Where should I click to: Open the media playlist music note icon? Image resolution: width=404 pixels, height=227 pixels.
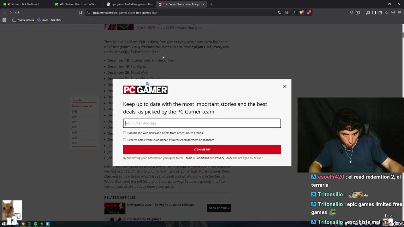click(x=368, y=13)
